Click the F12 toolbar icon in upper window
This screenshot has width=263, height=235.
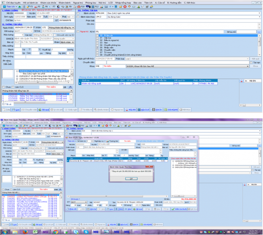click(x=94, y=6)
